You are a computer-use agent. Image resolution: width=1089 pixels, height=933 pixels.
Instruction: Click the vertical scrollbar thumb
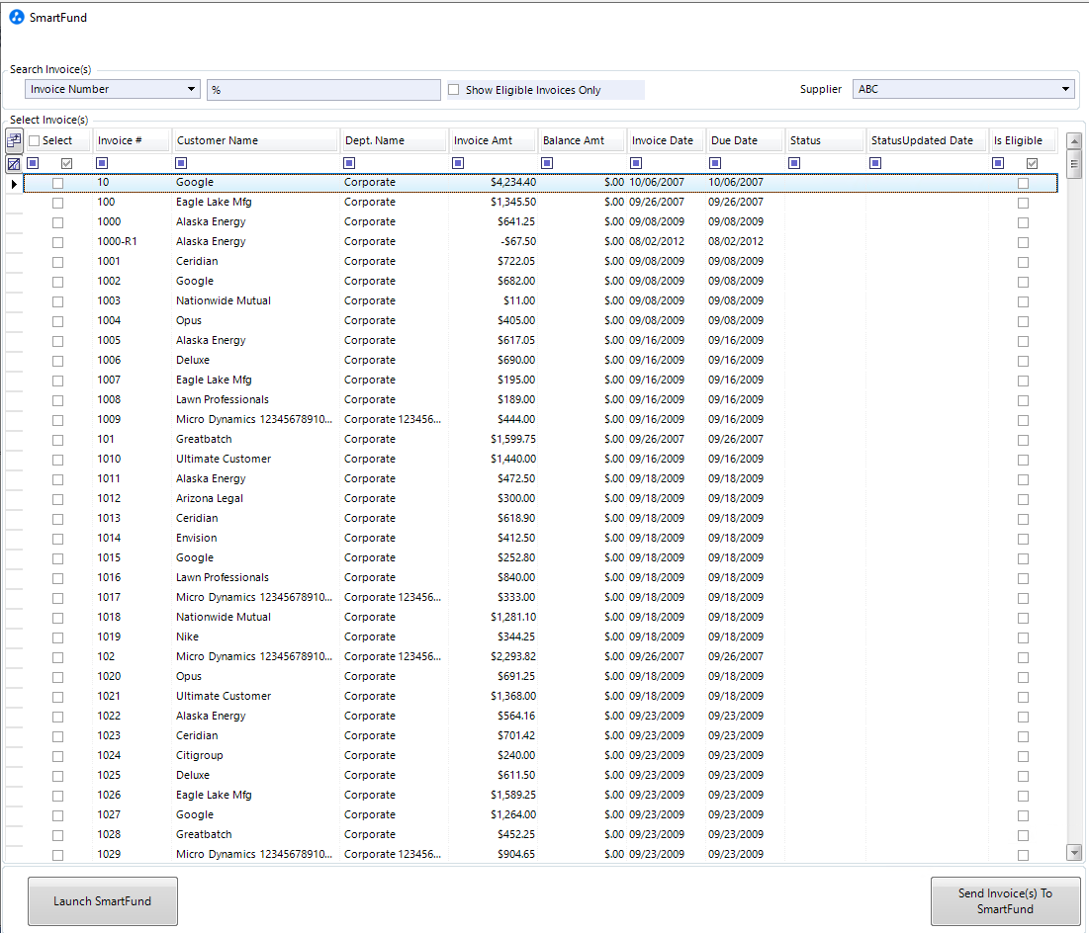pos(1074,164)
